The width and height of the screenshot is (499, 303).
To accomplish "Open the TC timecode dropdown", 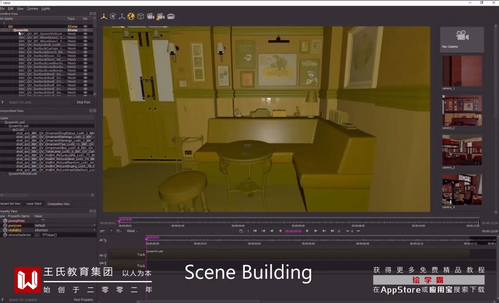I will (119, 231).
